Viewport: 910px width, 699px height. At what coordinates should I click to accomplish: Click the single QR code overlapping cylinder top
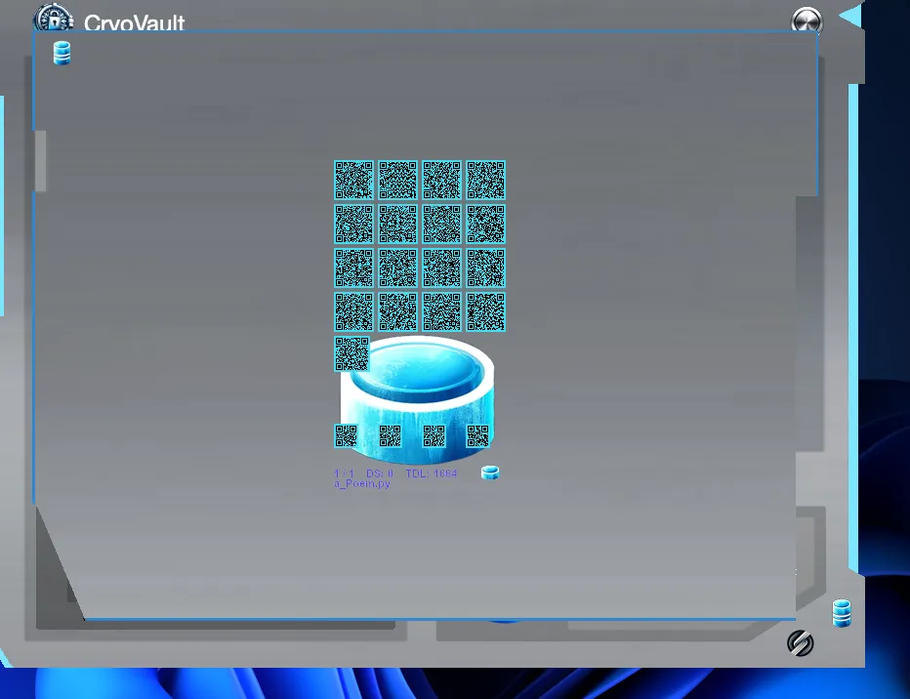coord(352,354)
